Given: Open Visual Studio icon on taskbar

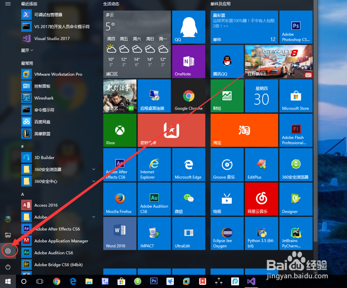Looking at the screenshot, I should click(251, 281).
